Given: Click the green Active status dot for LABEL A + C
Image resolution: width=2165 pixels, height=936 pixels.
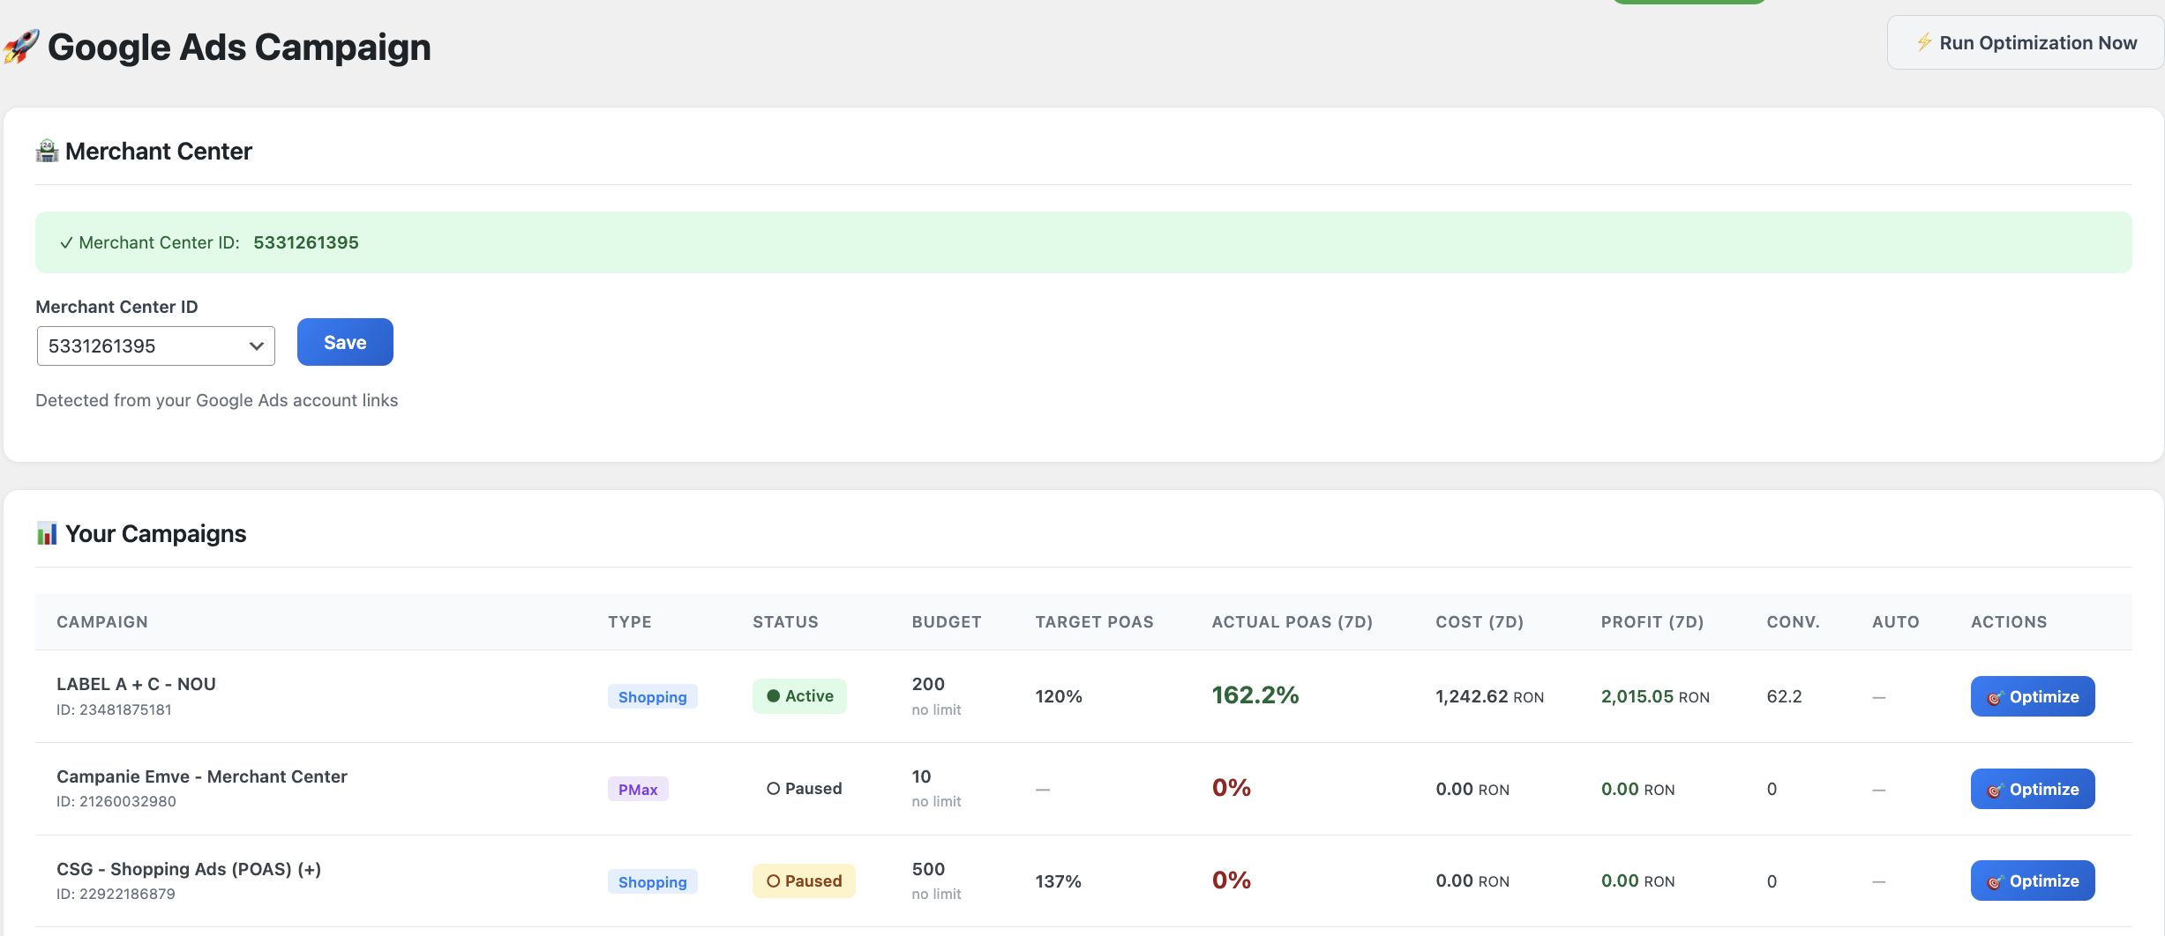Looking at the screenshot, I should 775,695.
